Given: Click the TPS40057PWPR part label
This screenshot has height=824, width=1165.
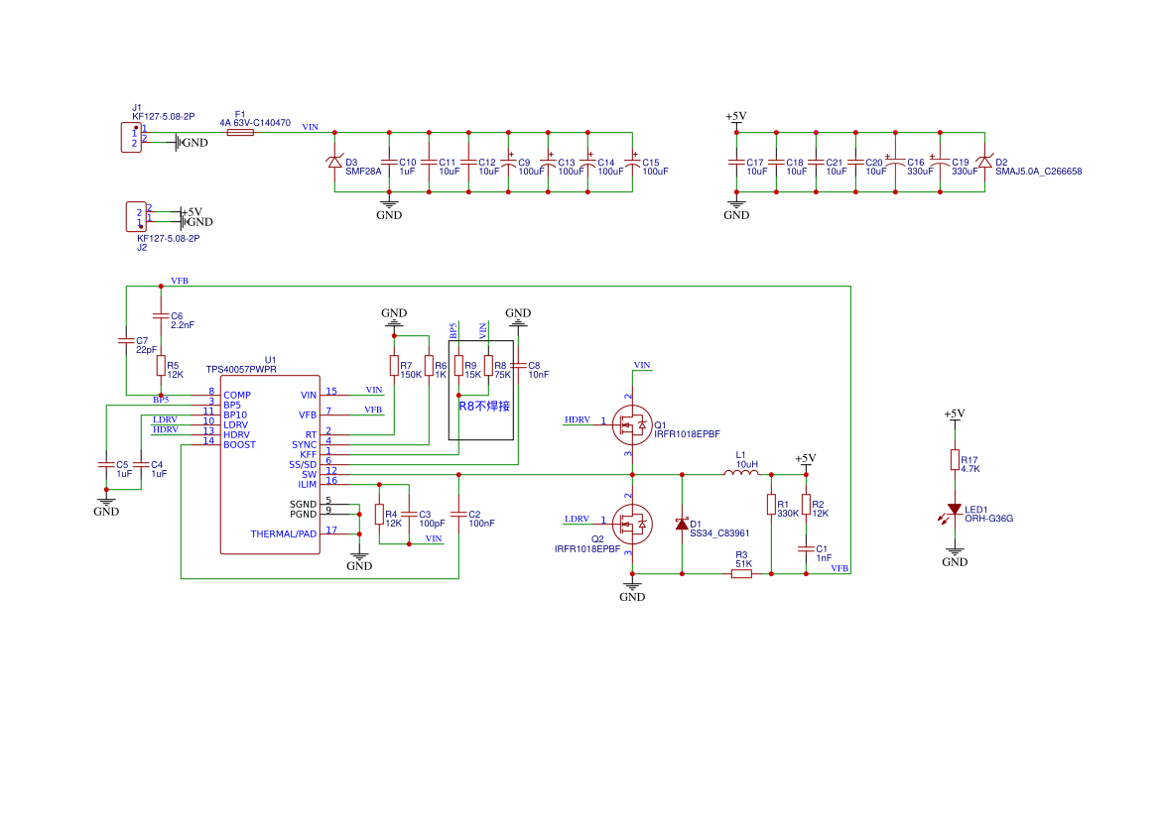Looking at the screenshot, I should click(x=241, y=370).
